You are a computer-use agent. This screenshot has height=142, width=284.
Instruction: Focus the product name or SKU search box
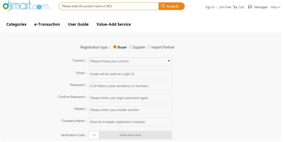109,6
